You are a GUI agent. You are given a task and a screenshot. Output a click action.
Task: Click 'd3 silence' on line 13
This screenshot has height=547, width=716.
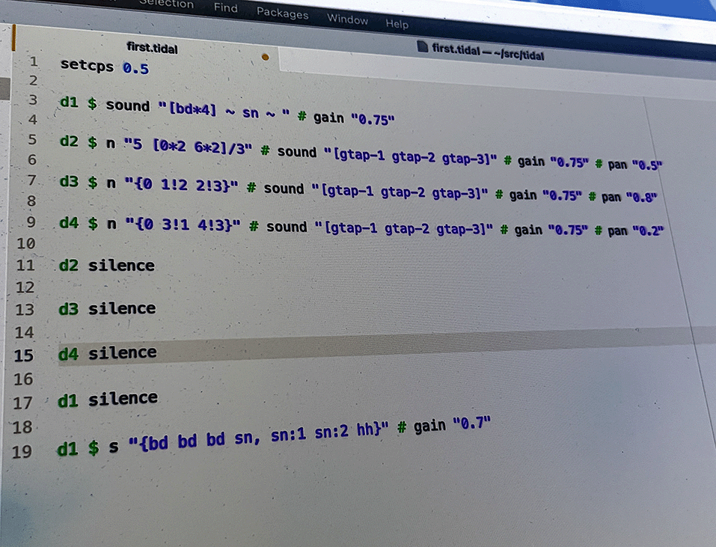coord(107,308)
